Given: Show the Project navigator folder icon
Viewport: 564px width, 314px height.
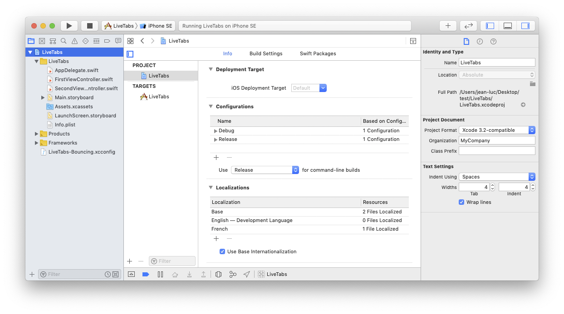Looking at the screenshot, I should 31,41.
